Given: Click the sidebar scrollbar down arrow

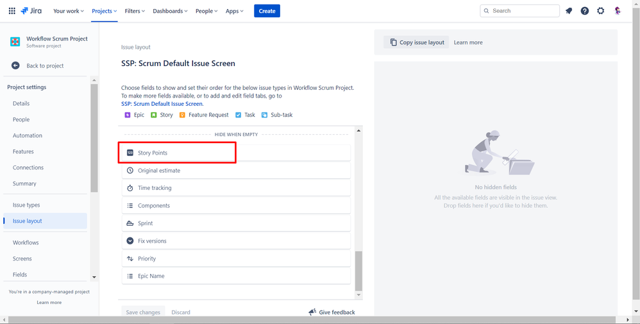Looking at the screenshot, I should click(x=94, y=277).
